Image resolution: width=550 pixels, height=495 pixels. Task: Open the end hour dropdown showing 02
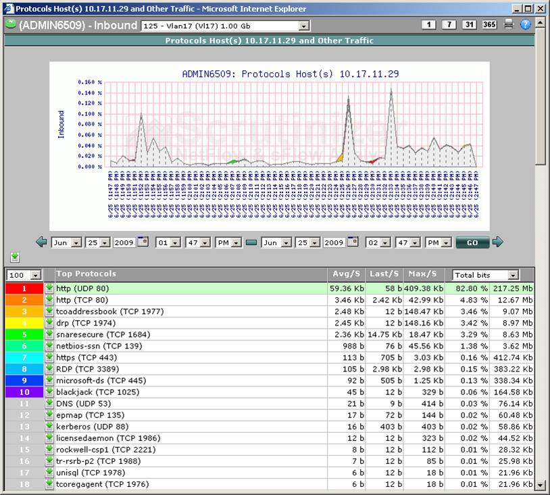coord(378,242)
